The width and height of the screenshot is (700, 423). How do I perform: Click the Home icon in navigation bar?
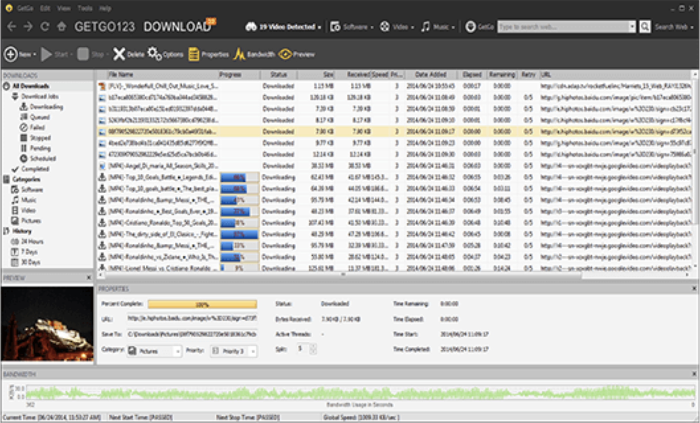click(x=62, y=27)
